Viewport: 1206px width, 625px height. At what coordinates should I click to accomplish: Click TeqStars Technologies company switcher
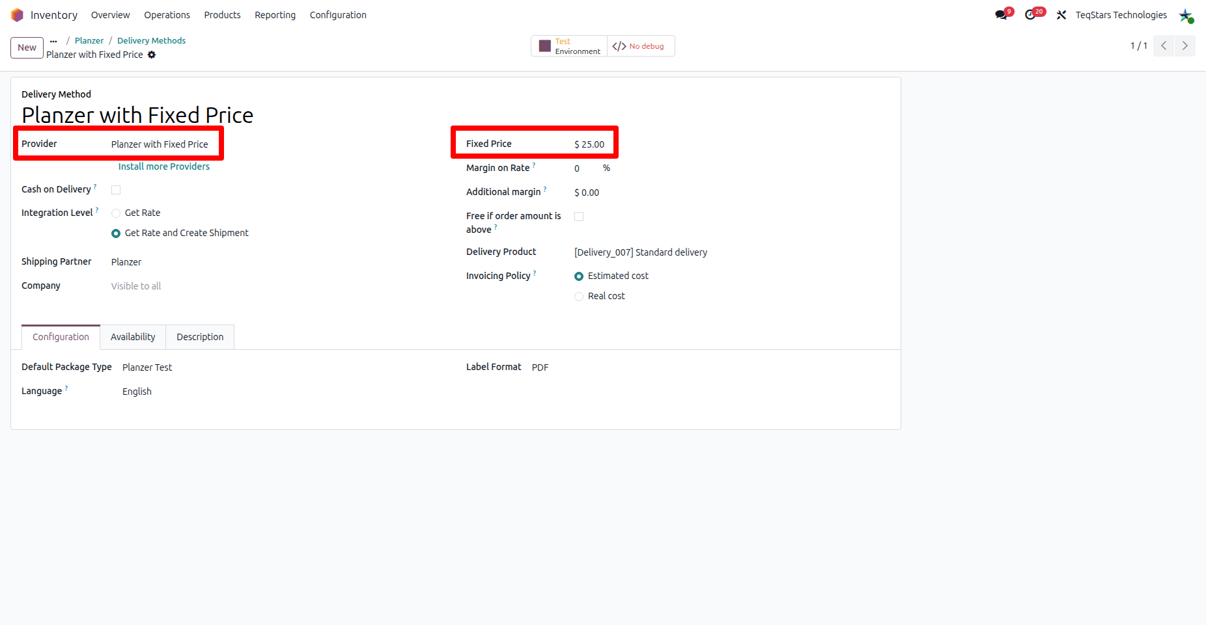pyautogui.click(x=1121, y=15)
